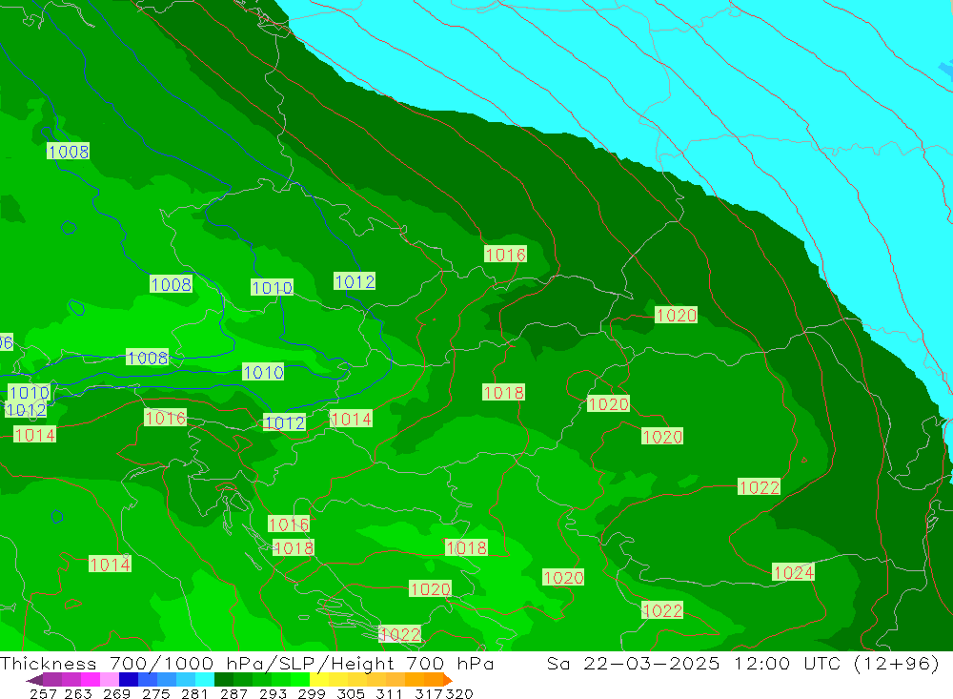Click the date text Sa 22-03-2025
Screen dimensions: 953x699
click(x=633, y=663)
